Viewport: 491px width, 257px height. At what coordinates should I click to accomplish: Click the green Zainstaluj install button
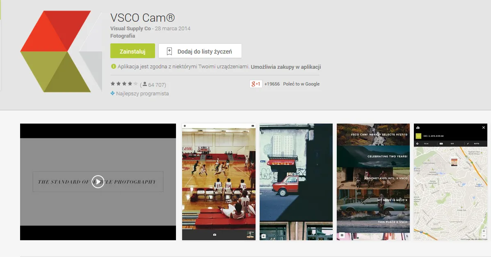[x=132, y=51]
